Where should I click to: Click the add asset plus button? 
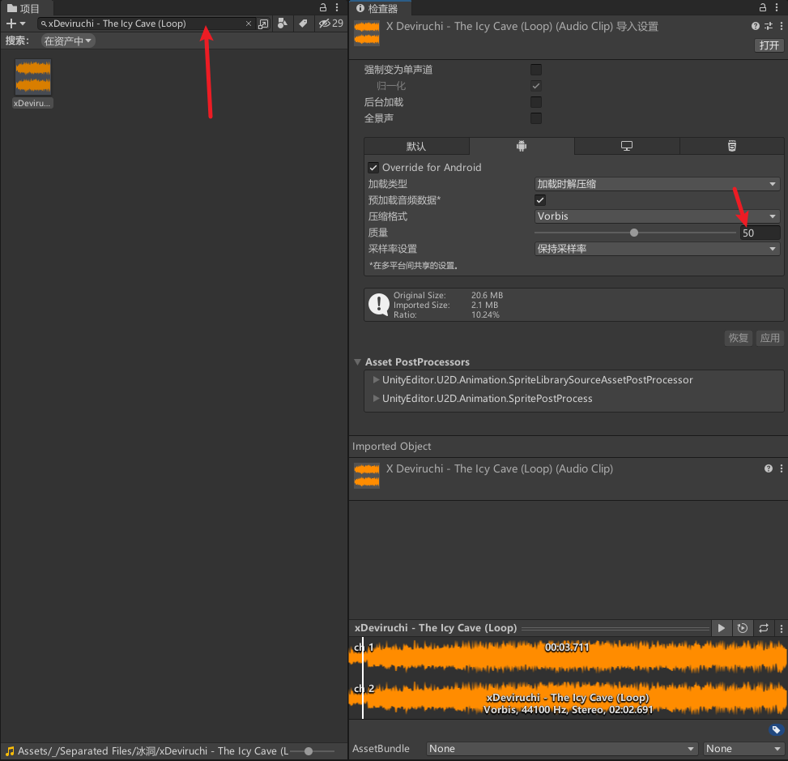11,24
